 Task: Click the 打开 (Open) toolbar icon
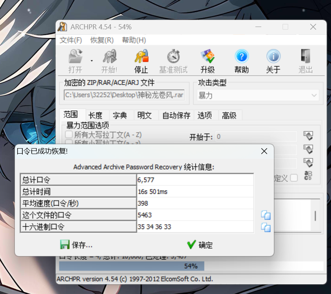click(75, 57)
